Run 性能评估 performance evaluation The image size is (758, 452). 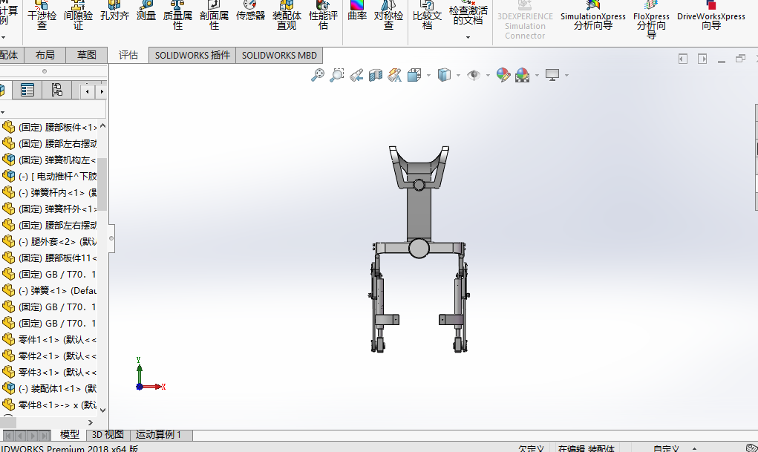click(323, 16)
